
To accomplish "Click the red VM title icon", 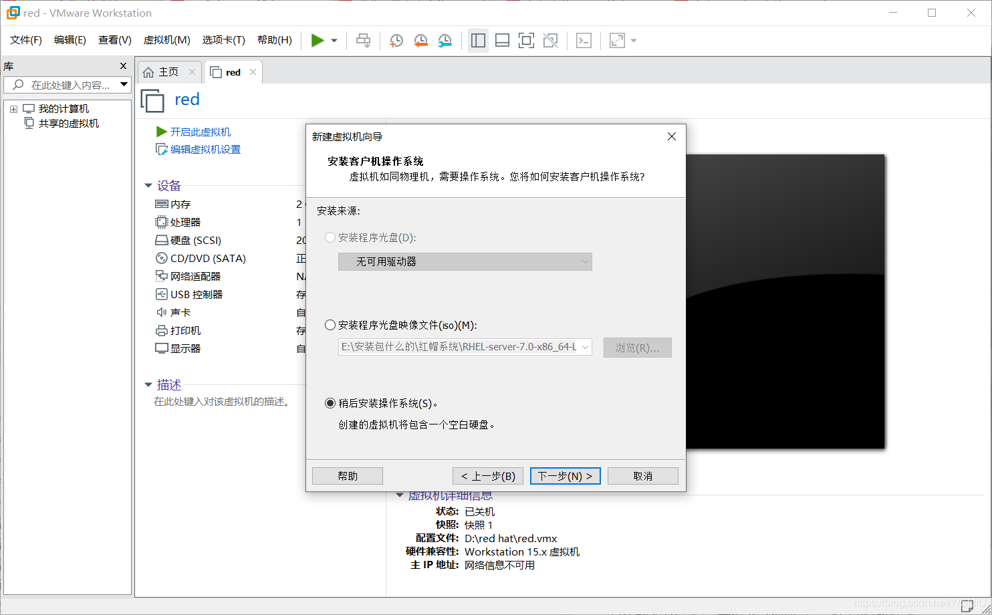I will point(152,101).
